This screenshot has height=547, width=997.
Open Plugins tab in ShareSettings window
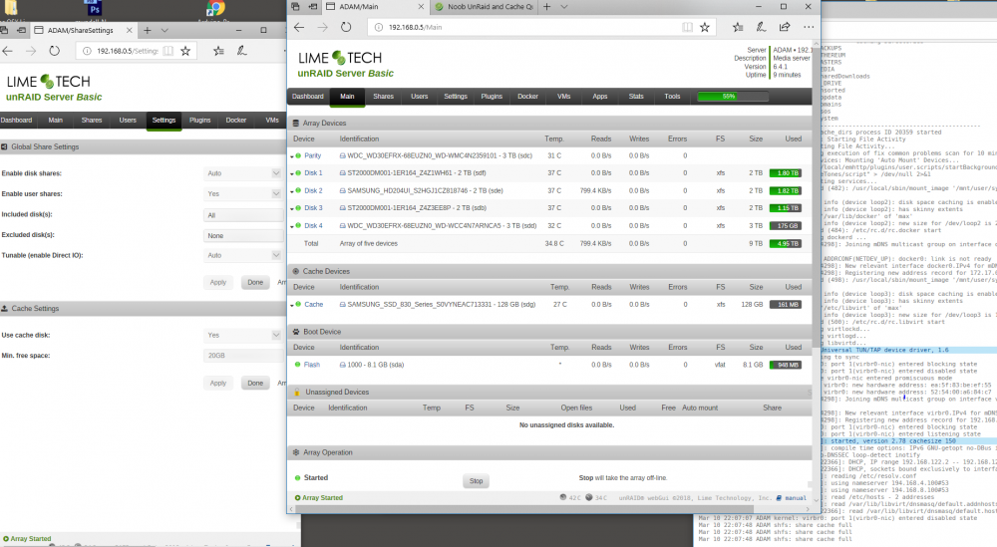199,121
